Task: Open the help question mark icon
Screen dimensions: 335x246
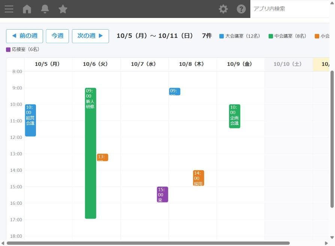Action: pos(241,9)
